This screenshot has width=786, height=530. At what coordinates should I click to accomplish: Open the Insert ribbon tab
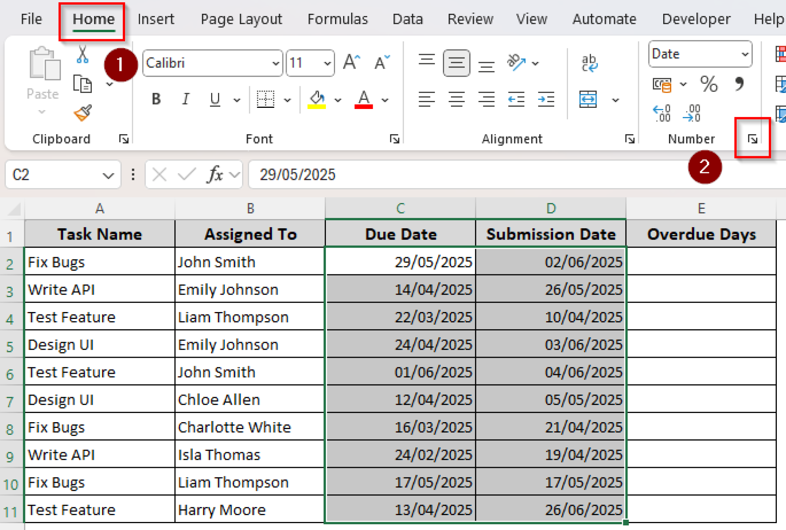(x=155, y=19)
